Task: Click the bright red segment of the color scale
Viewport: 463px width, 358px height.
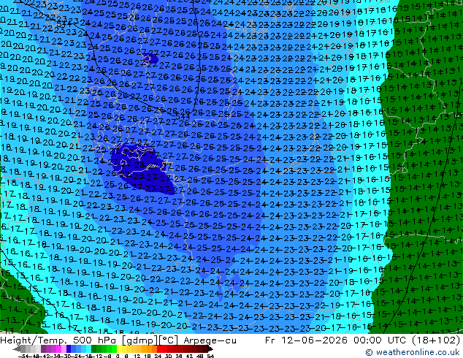Action: 159,349
